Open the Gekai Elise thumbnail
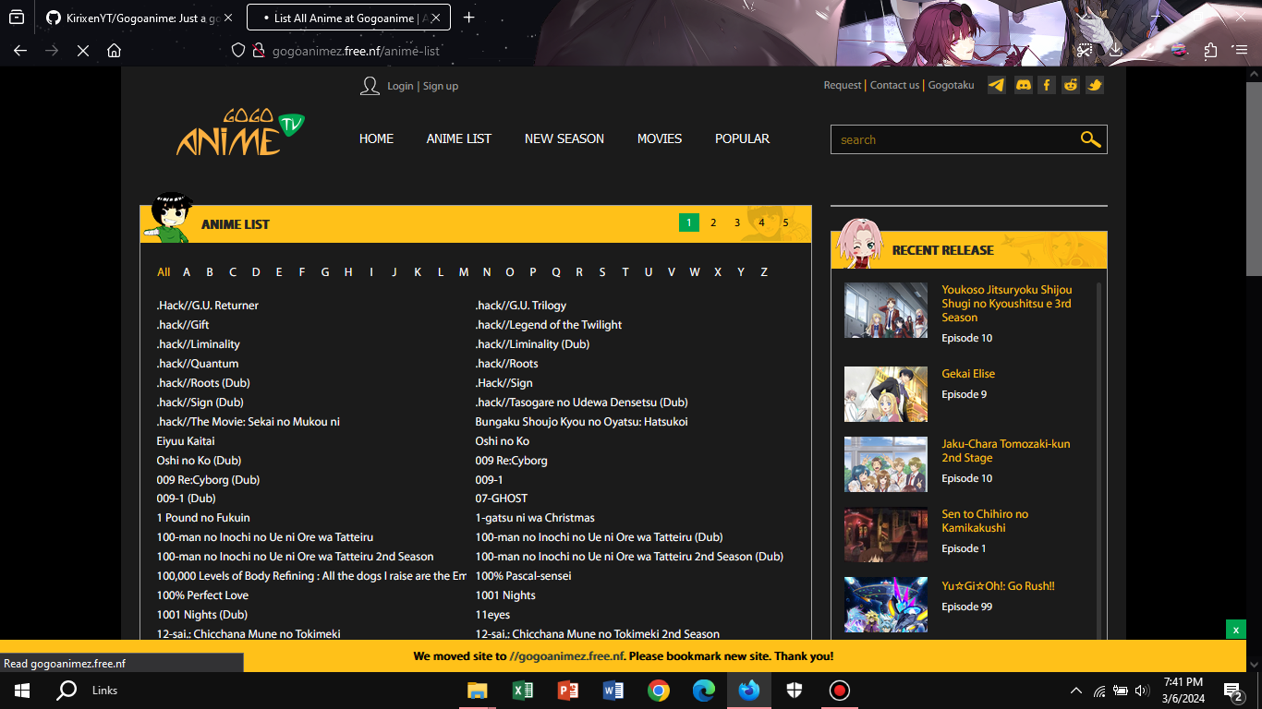 [886, 394]
